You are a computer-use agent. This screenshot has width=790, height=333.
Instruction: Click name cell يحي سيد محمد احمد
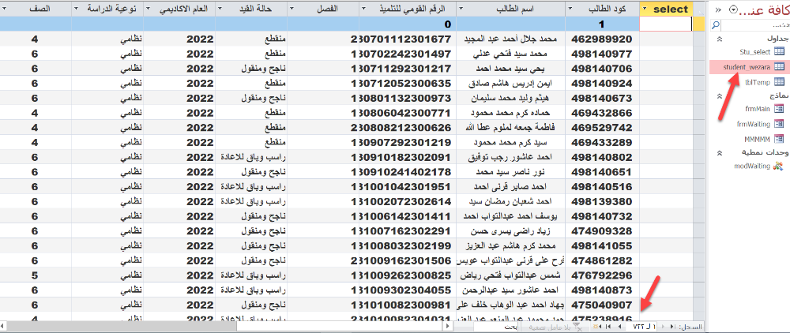click(x=510, y=69)
